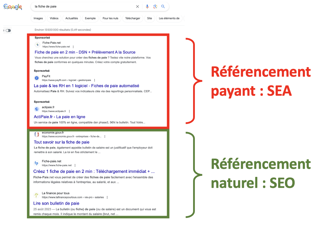The image size is (325, 226).
Task: Click the Google logo
Action: pos(13,7)
